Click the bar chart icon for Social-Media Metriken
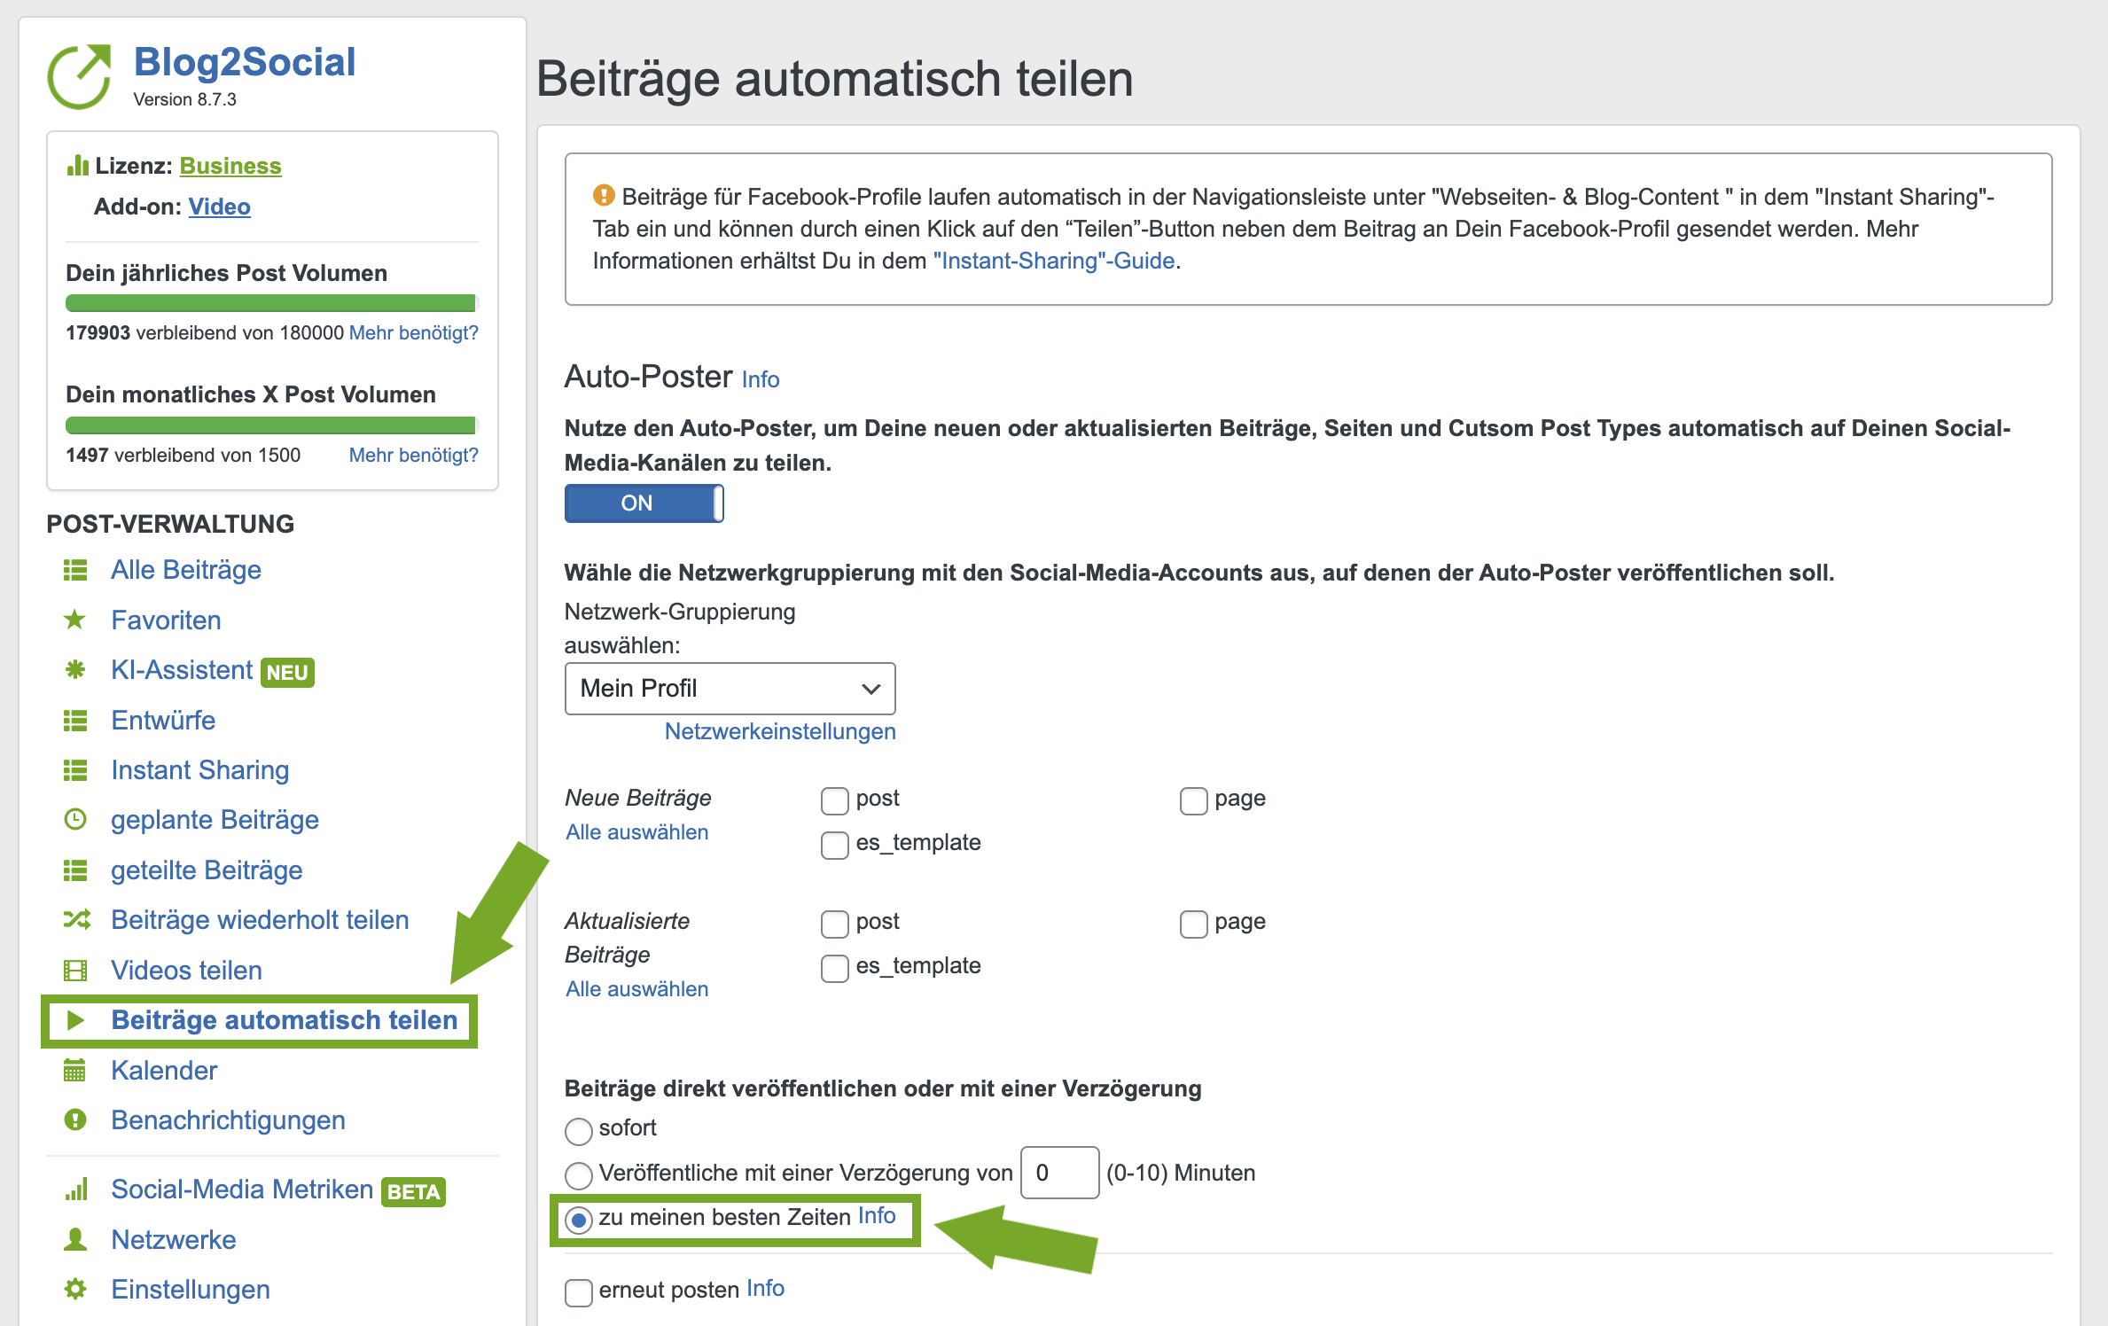The width and height of the screenshot is (2108, 1326). (76, 1189)
